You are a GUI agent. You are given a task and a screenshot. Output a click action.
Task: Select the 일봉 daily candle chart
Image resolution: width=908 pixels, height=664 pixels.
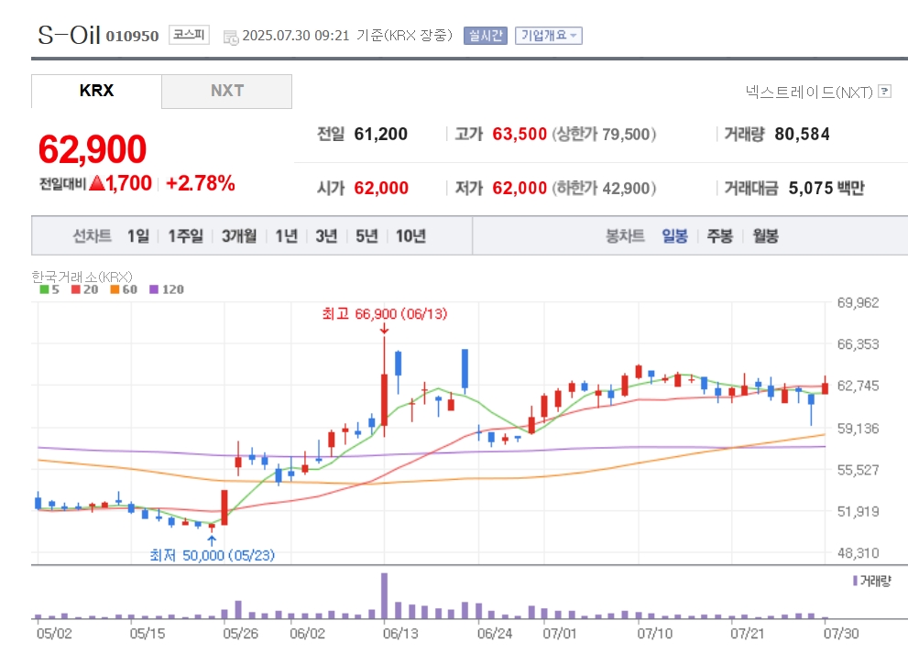[674, 236]
